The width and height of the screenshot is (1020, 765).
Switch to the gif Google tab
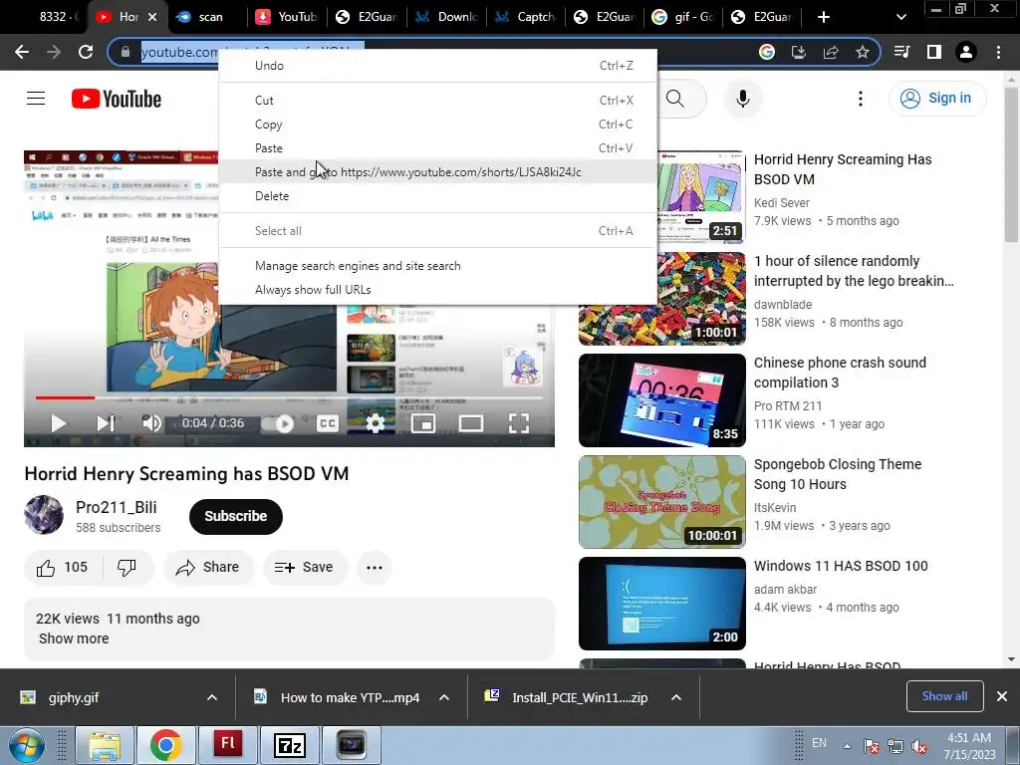pyautogui.click(x=683, y=17)
